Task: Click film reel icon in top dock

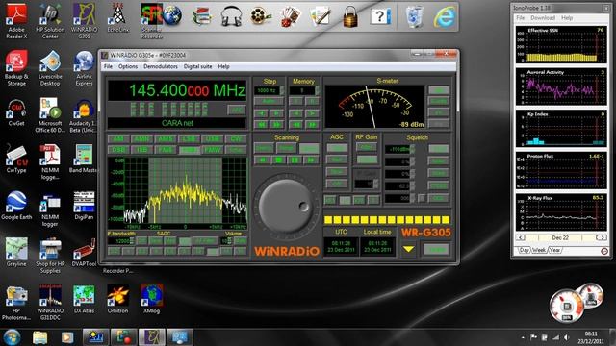Action: coord(261,16)
